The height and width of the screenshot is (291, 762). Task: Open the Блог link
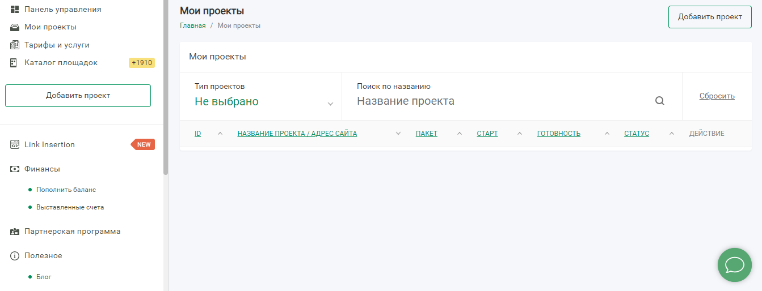[x=44, y=277]
